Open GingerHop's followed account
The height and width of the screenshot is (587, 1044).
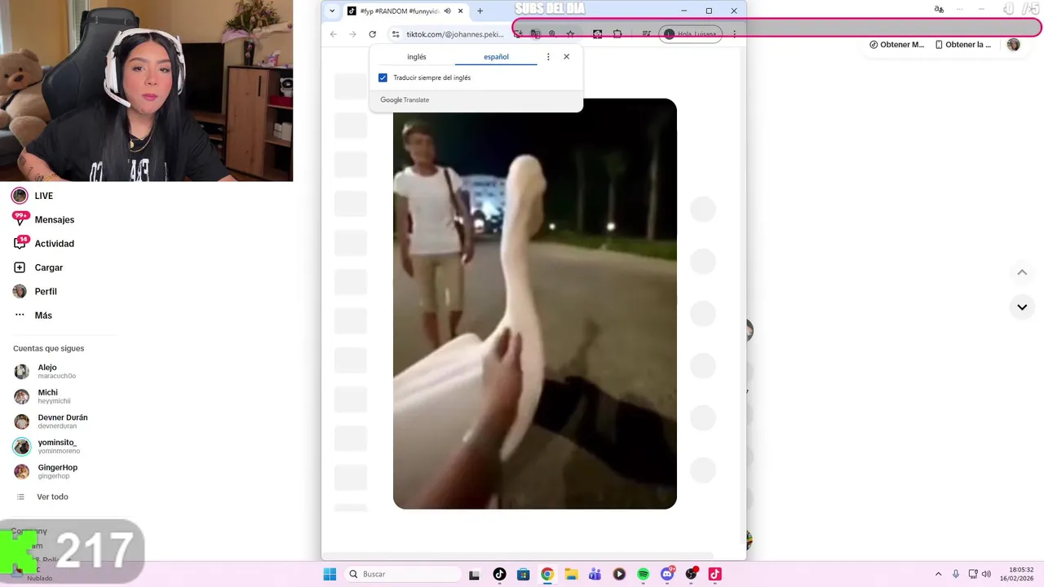46,471
